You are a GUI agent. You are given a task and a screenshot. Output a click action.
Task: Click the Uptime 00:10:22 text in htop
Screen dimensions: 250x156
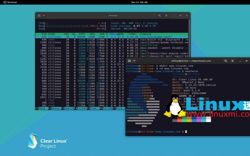pyautogui.click(x=124, y=29)
